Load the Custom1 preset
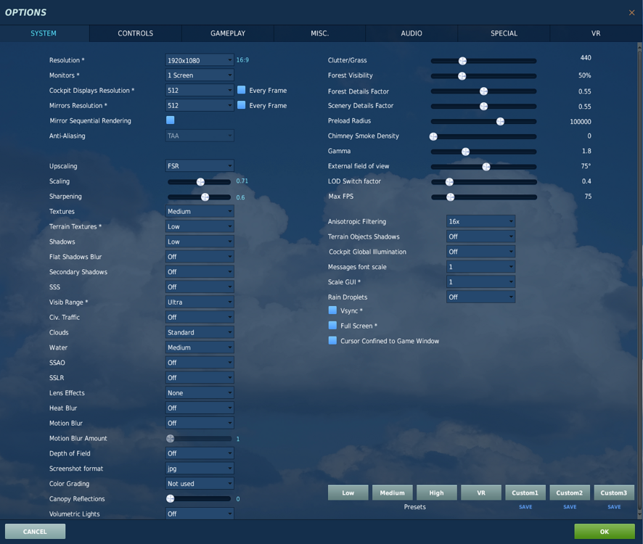This screenshot has width=643, height=544. click(525, 493)
